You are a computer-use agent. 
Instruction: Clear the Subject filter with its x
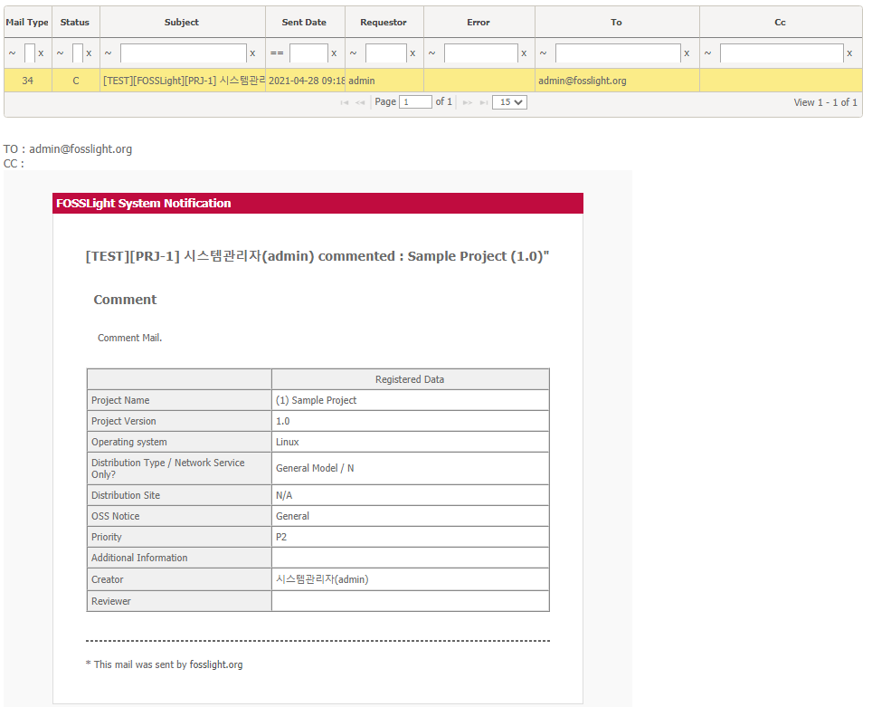click(x=252, y=53)
